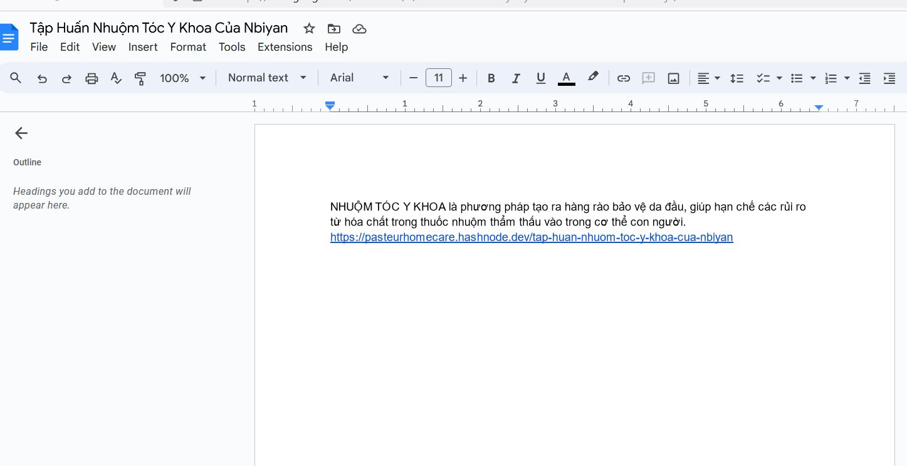Viewport: 907px width, 466px height.
Task: Click the right indent marker on ruler
Action: click(819, 108)
